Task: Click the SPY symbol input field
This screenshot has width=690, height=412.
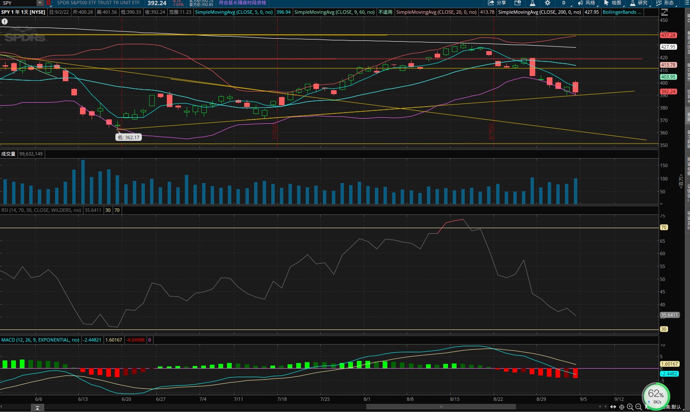Action: click(x=18, y=3)
